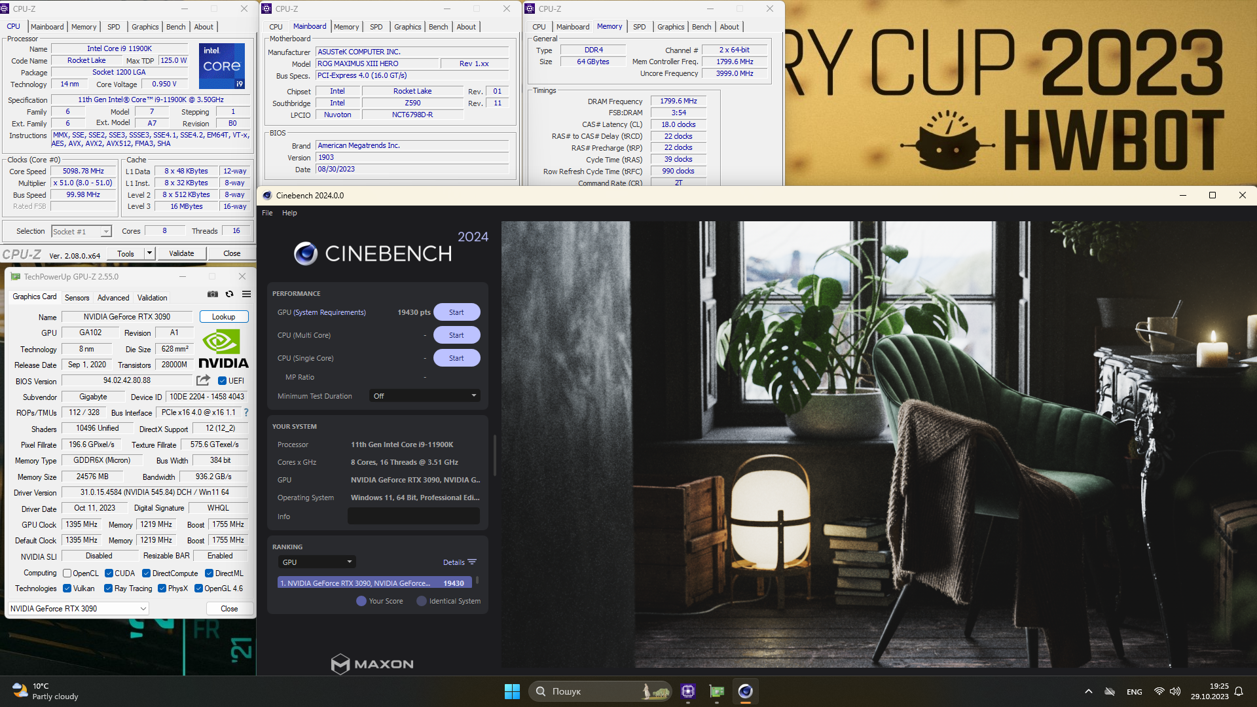Open the GPU-Z hamburger menu icon
Viewport: 1257px width, 707px height.
(246, 295)
